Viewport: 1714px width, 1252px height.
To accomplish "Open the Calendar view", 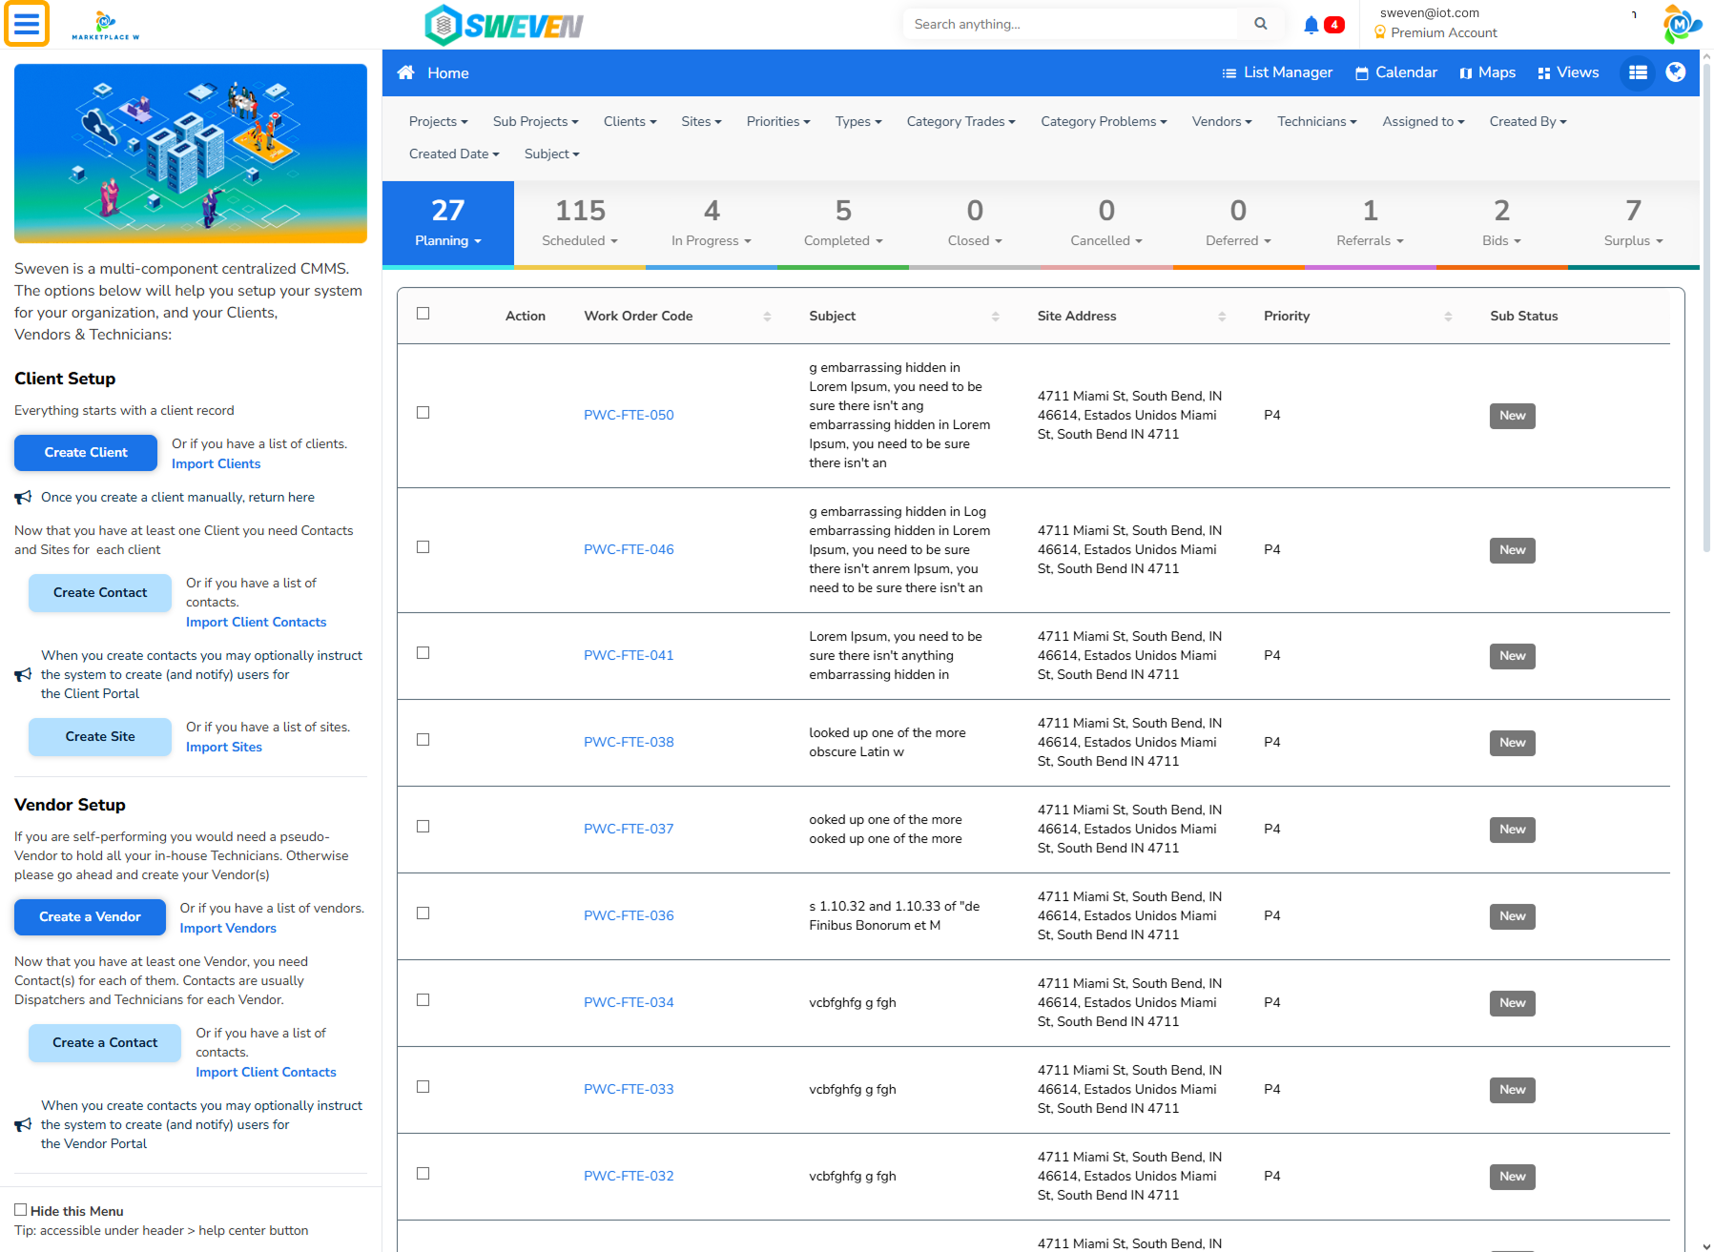I will coord(1396,72).
